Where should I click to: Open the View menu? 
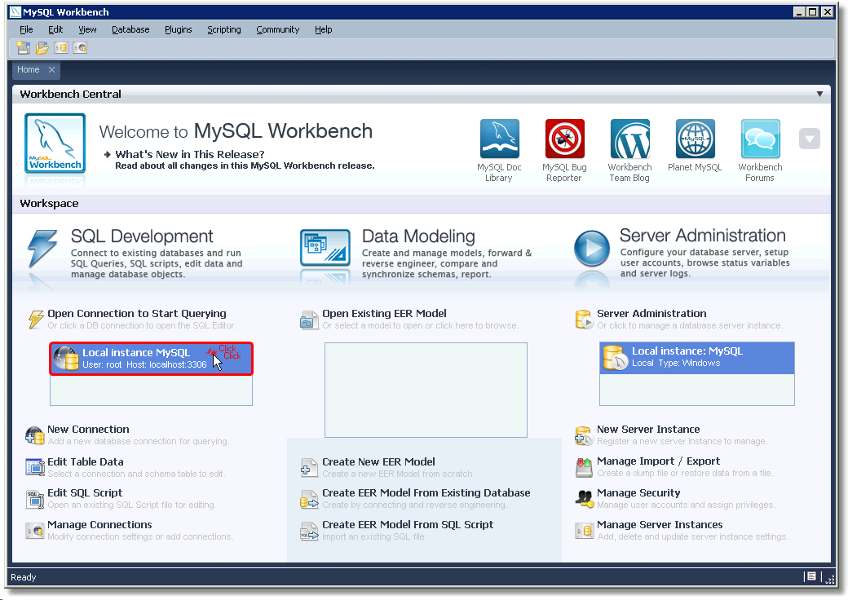point(87,29)
